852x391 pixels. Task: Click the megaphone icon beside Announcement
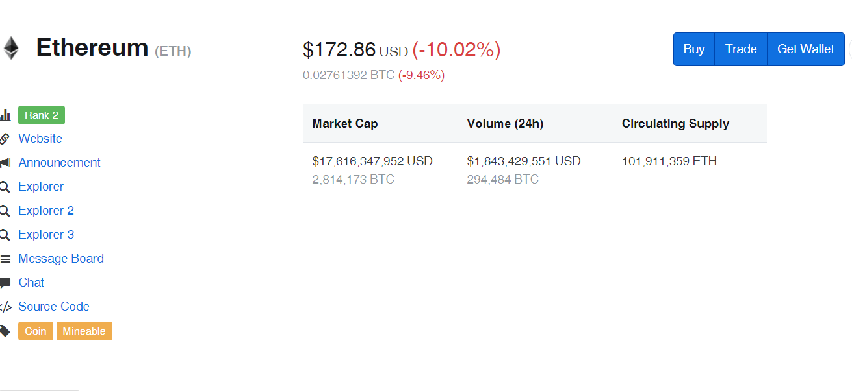click(x=5, y=163)
